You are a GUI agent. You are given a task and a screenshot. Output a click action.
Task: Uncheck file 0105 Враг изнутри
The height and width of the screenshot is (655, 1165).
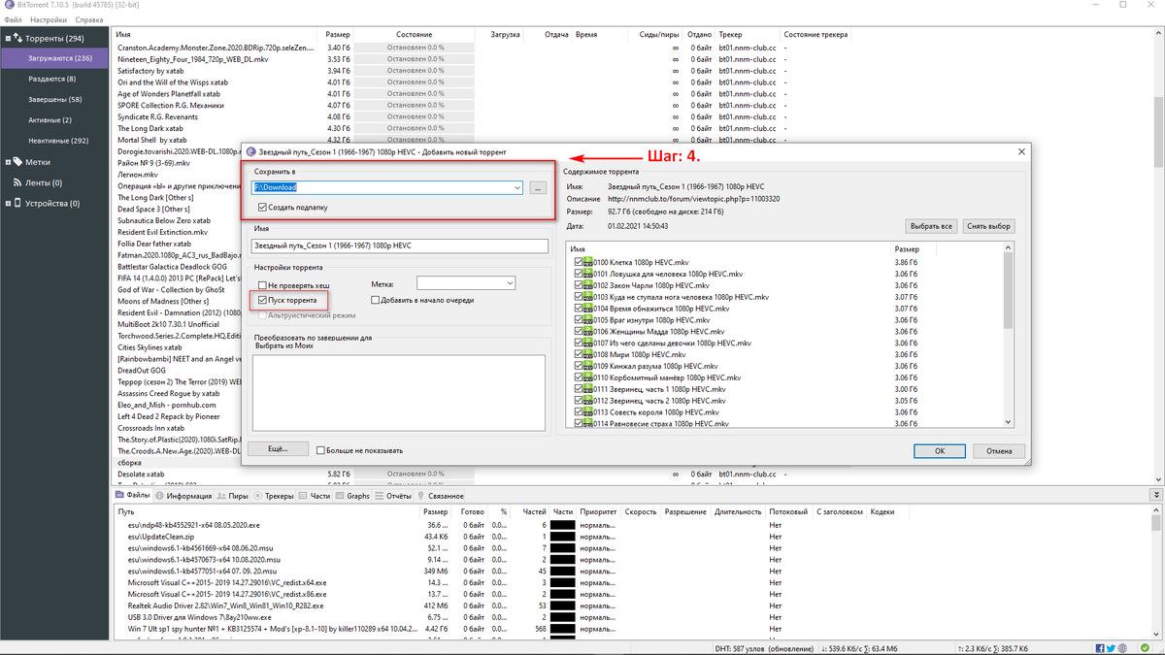click(x=579, y=320)
